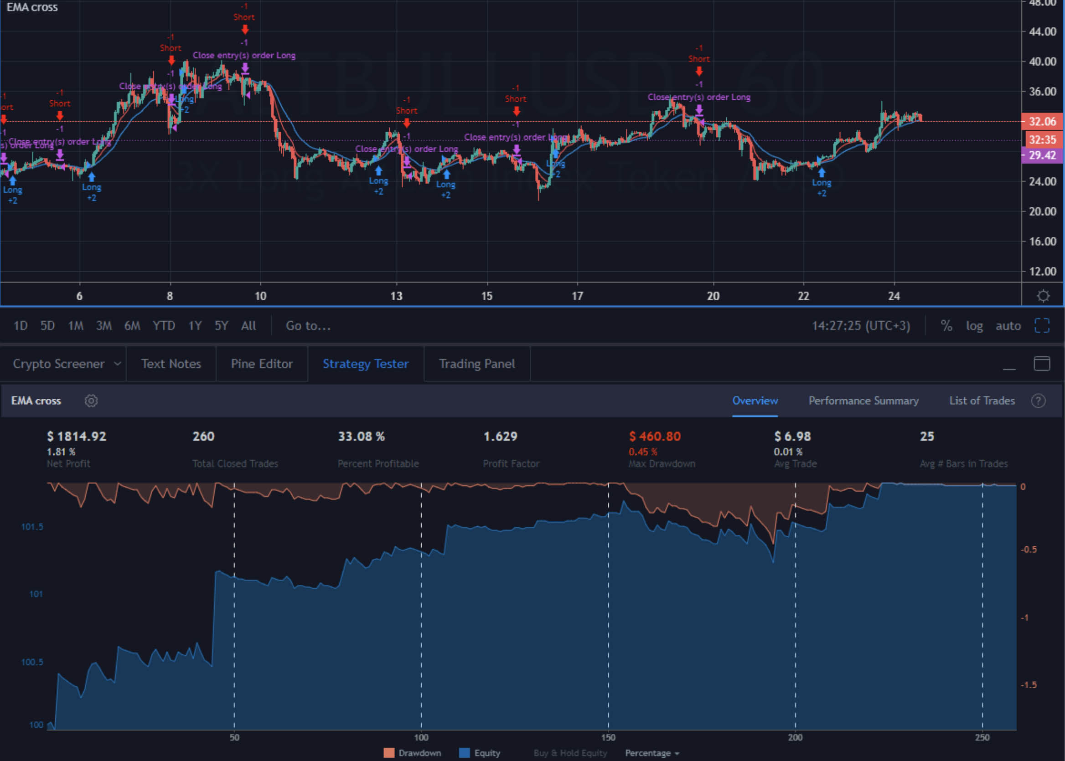Click the red Short arrow near date 20

699,71
